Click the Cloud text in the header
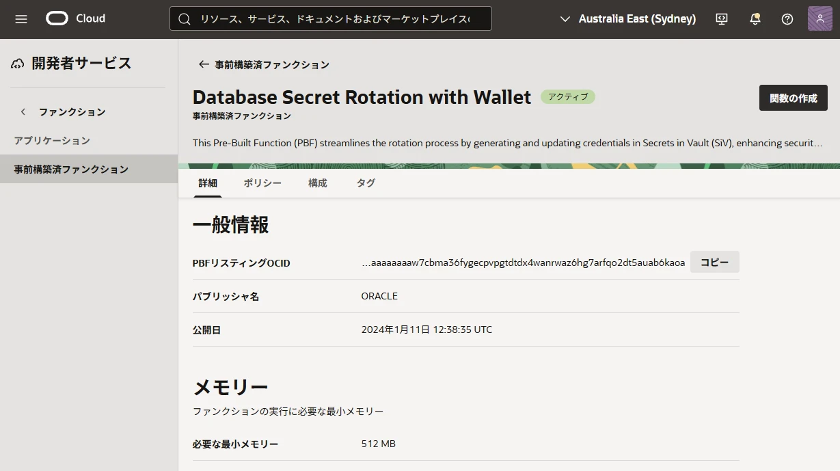The width and height of the screenshot is (840, 471). [x=91, y=18]
